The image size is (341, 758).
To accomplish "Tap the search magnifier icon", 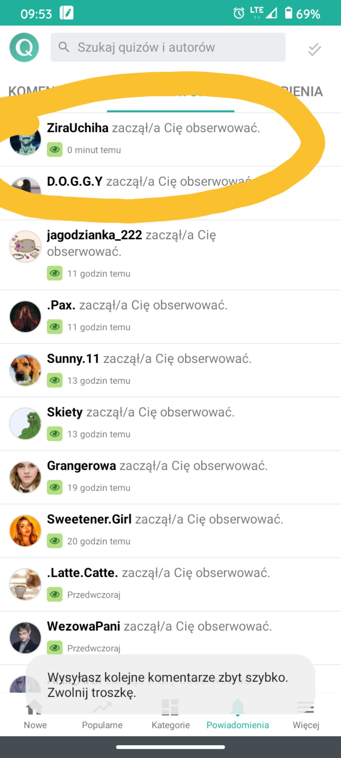I will tap(64, 47).
